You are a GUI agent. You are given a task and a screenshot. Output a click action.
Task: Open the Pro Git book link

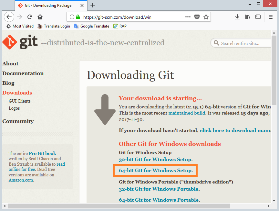pyautogui.click(x=42, y=153)
